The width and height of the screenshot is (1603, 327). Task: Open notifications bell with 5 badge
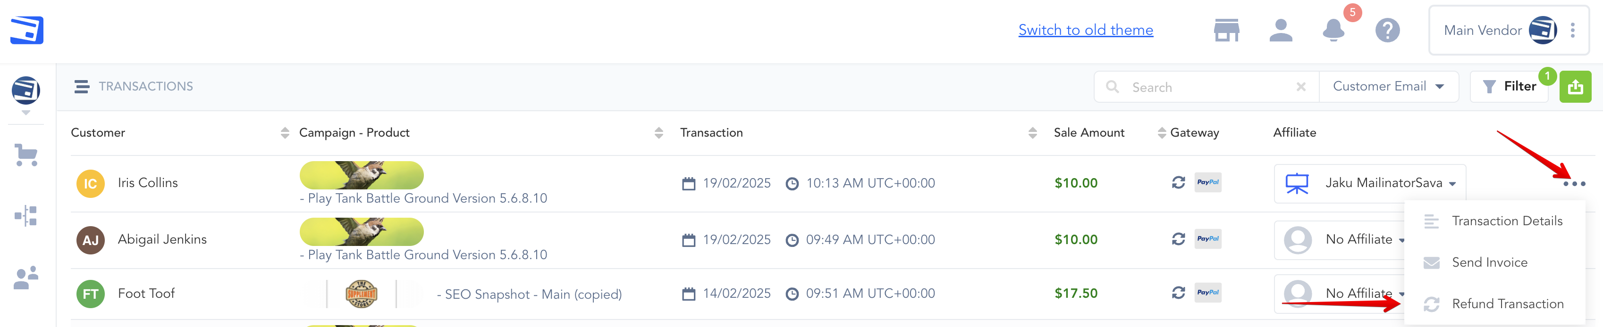coord(1333,30)
